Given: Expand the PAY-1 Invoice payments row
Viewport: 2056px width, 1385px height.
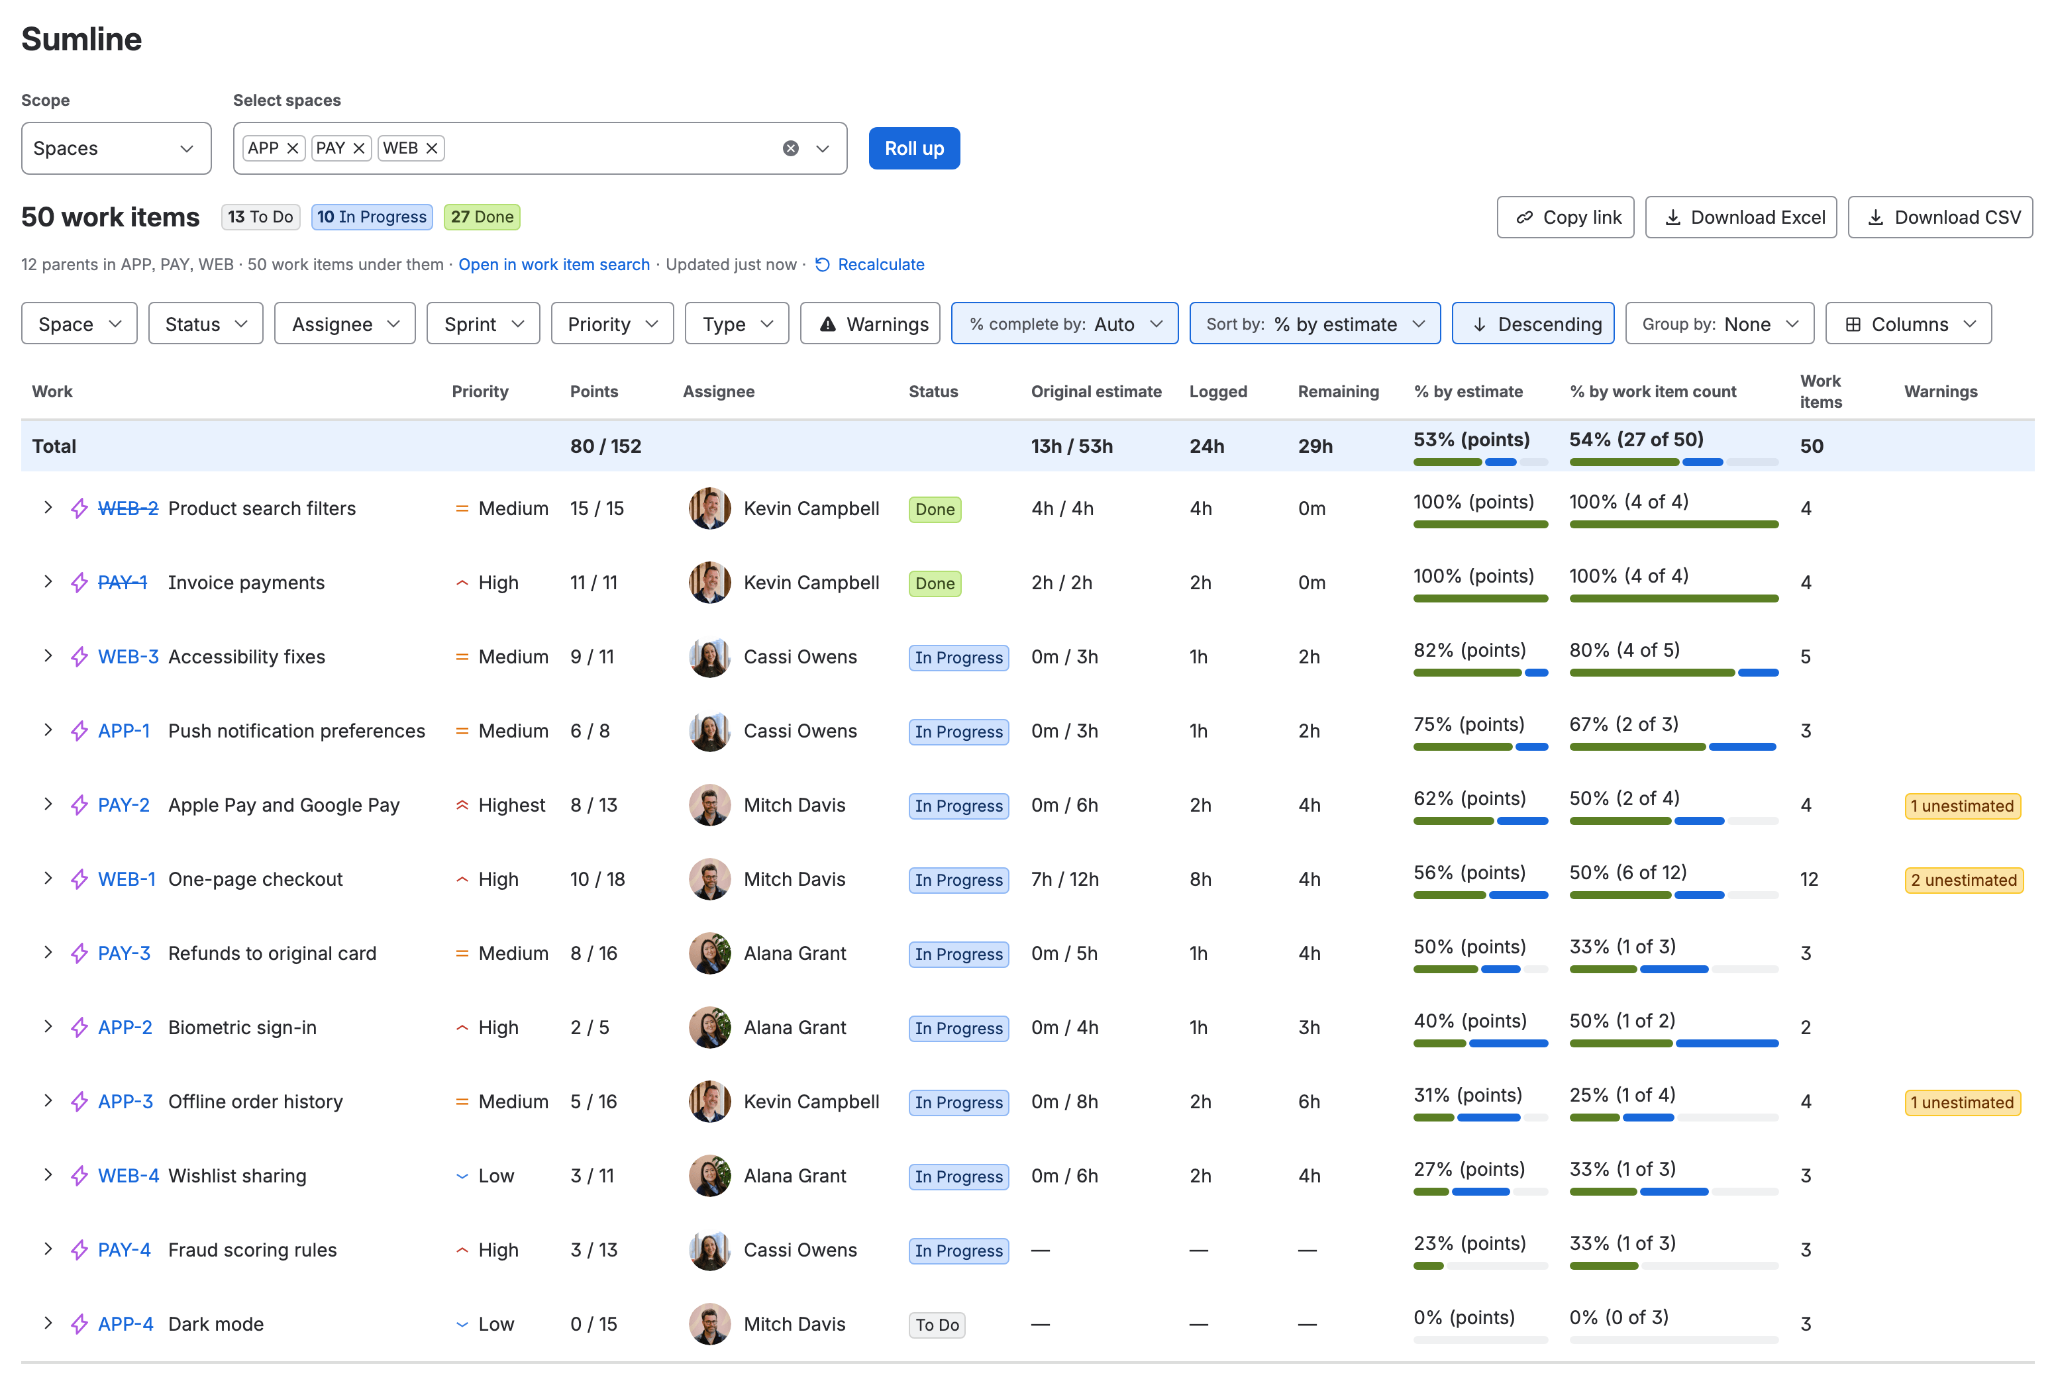Looking at the screenshot, I should tap(48, 582).
